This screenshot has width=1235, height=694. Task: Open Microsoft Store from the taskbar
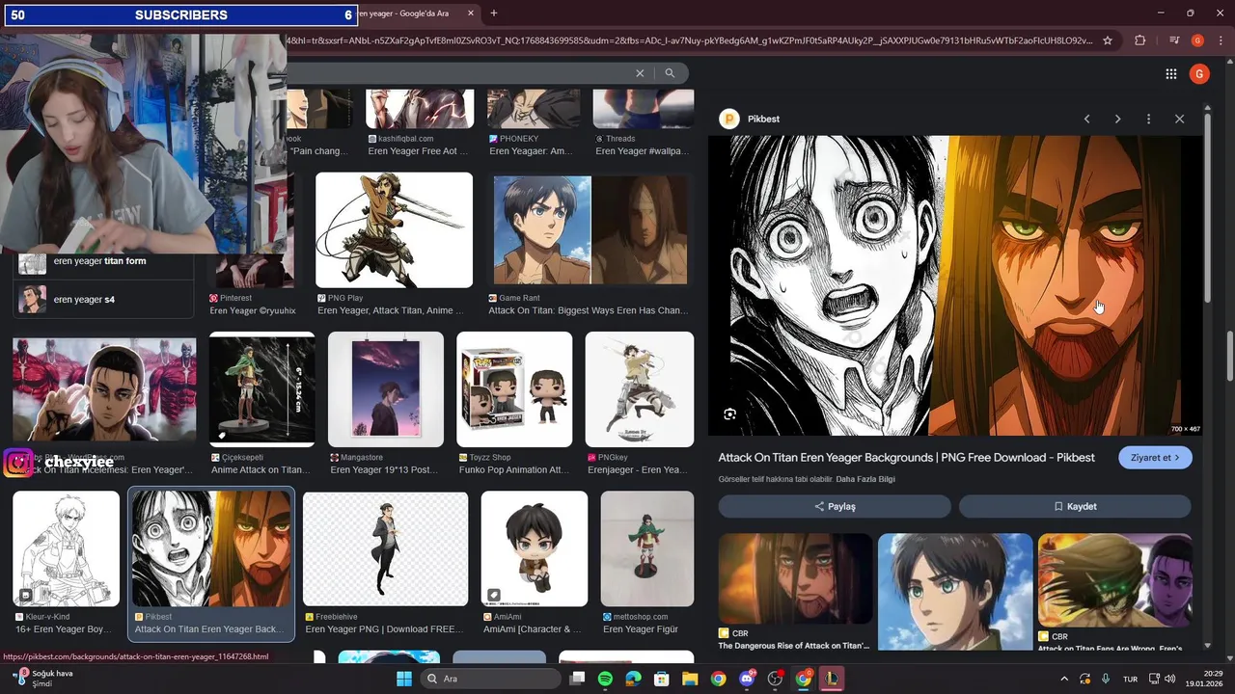tap(662, 679)
